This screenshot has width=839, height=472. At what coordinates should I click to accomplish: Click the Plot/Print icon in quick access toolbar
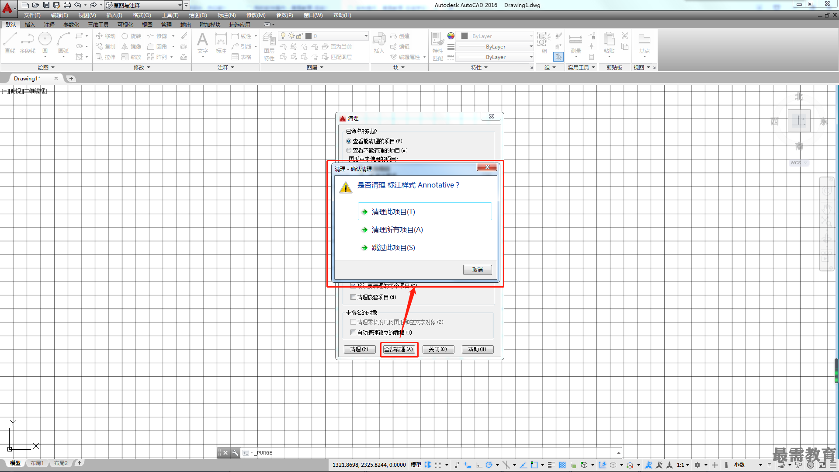pos(67,5)
